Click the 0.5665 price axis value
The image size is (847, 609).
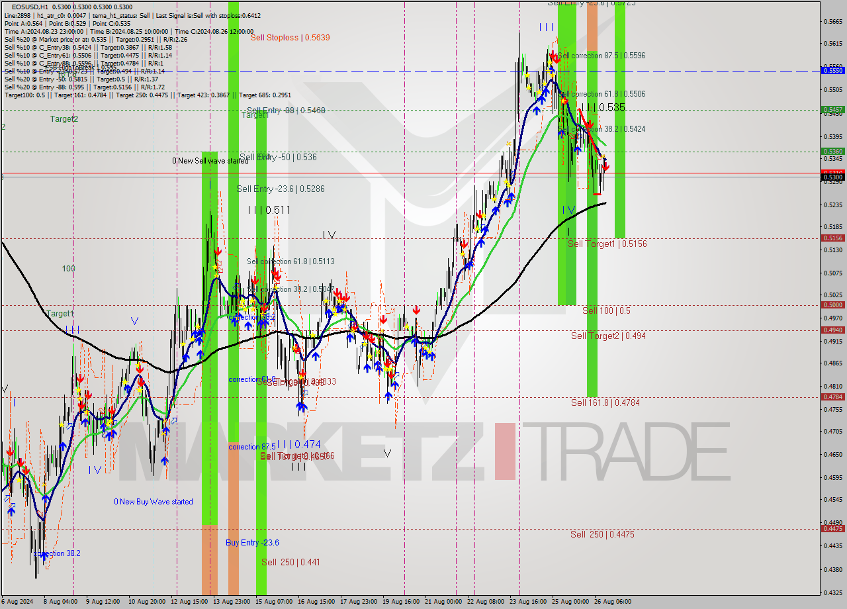[x=832, y=21]
